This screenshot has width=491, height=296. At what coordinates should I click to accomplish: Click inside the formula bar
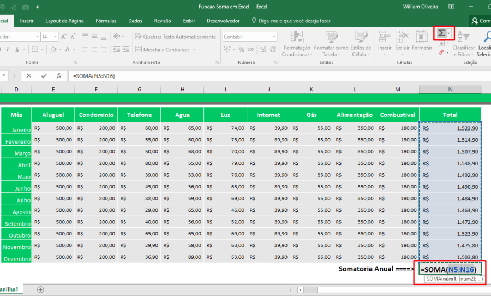click(x=279, y=76)
